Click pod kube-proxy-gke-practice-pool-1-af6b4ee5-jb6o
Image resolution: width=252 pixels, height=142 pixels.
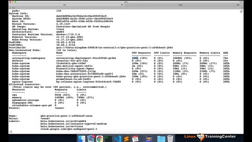coord(91,77)
